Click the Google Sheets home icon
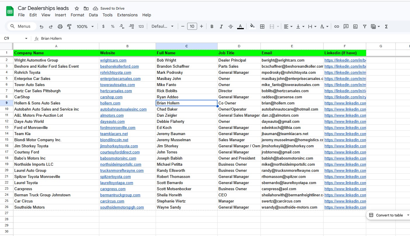Screen dimensions: 410x236 (10, 11)
